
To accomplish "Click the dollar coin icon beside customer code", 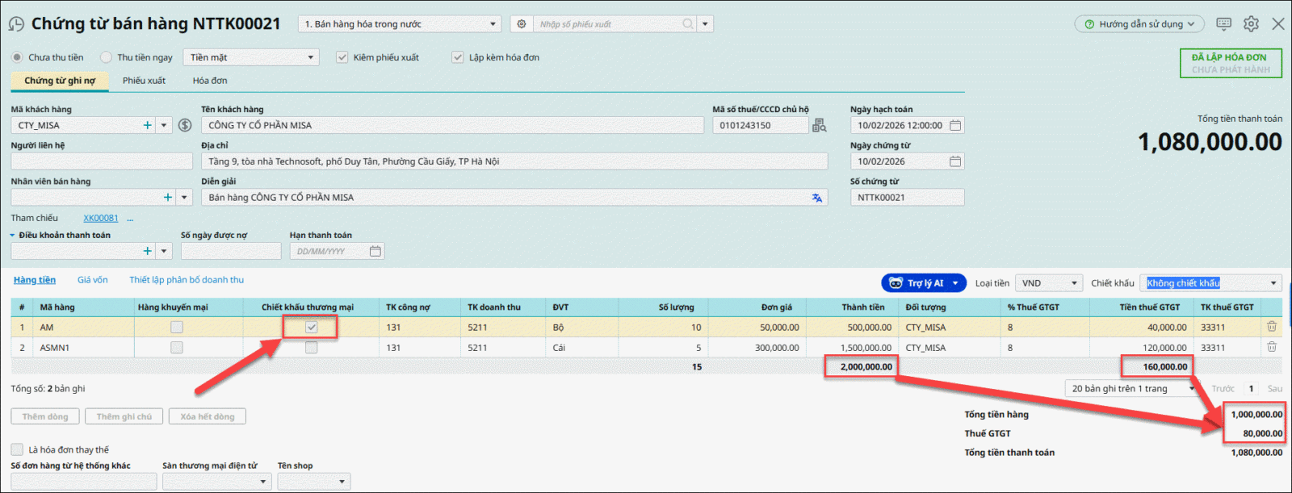I will [185, 125].
